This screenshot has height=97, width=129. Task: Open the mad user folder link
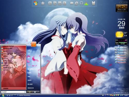(x=29, y=50)
